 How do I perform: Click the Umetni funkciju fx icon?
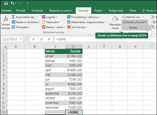click(6, 19)
